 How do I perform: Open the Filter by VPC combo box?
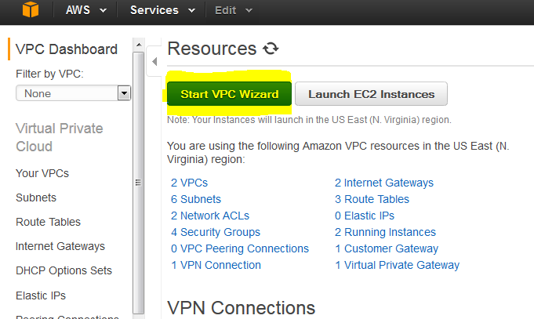(x=73, y=93)
